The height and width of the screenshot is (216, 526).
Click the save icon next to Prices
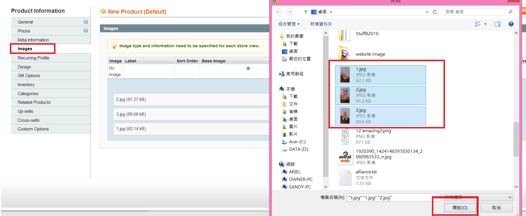point(86,30)
